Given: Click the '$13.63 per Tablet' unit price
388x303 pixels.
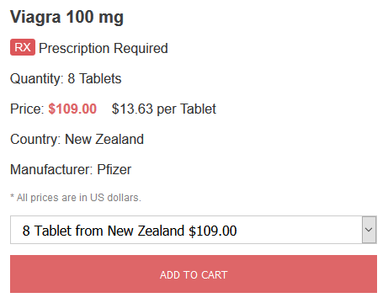Looking at the screenshot, I should [164, 109].
